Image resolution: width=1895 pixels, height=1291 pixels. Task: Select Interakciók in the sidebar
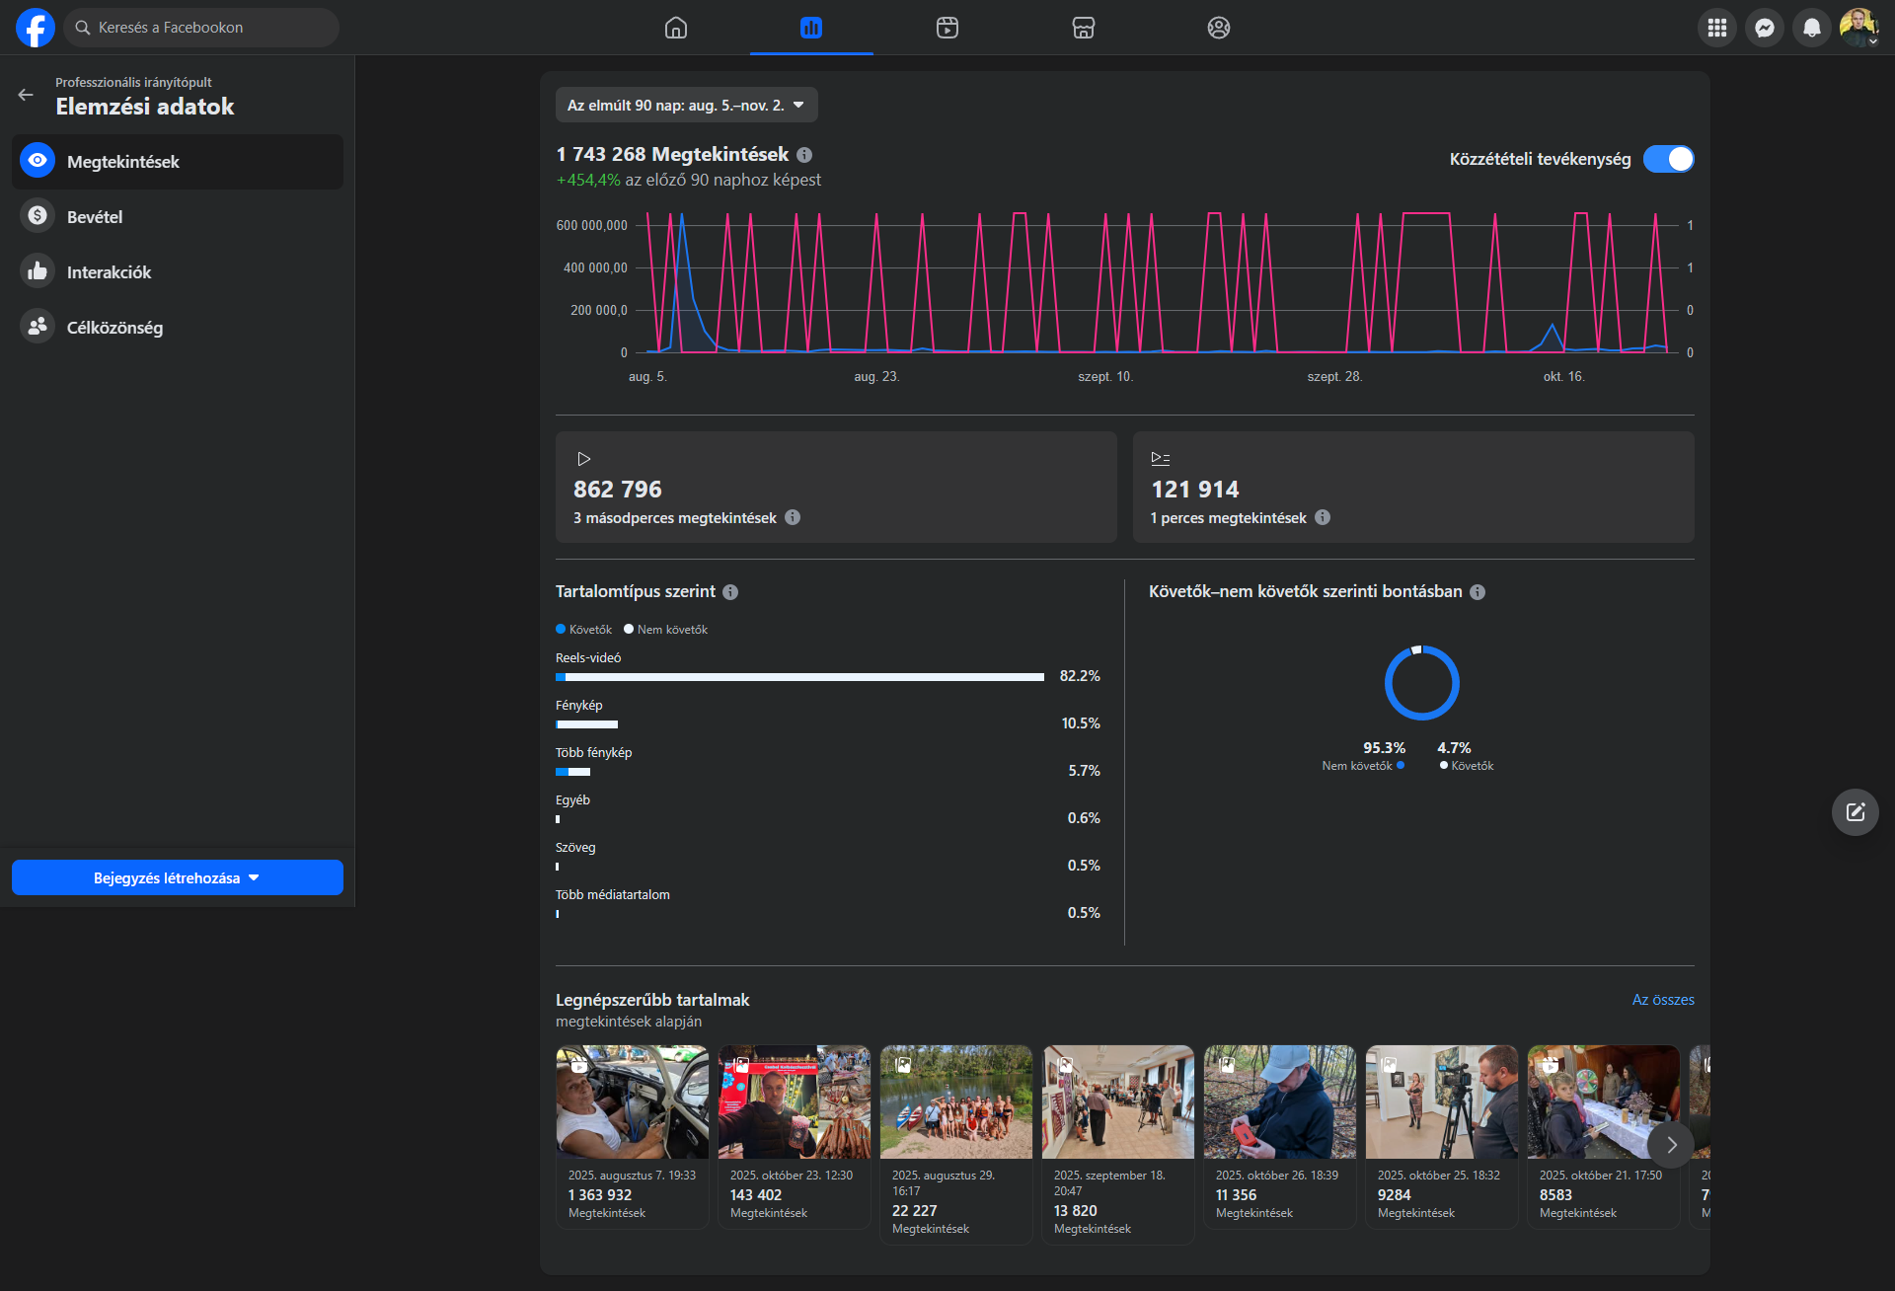[109, 272]
